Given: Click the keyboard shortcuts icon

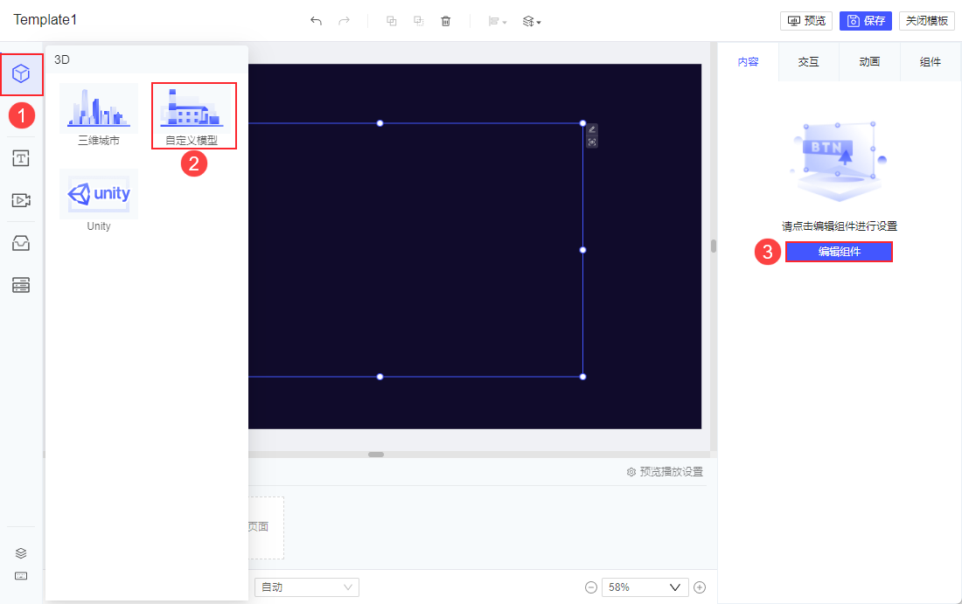Looking at the screenshot, I should pos(22,576).
